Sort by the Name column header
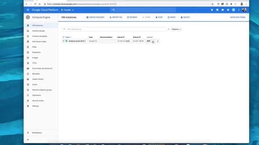The height and width of the screenshot is (145, 259). tap(68, 37)
